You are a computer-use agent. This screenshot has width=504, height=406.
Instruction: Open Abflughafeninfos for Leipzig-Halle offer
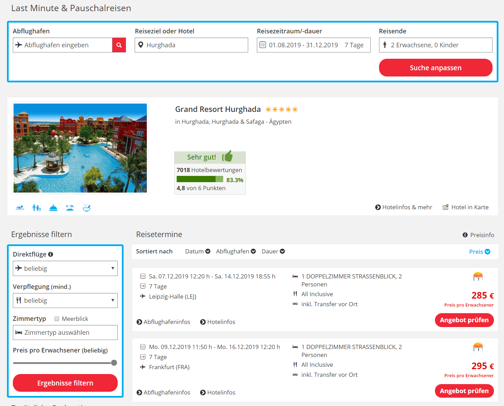(163, 322)
